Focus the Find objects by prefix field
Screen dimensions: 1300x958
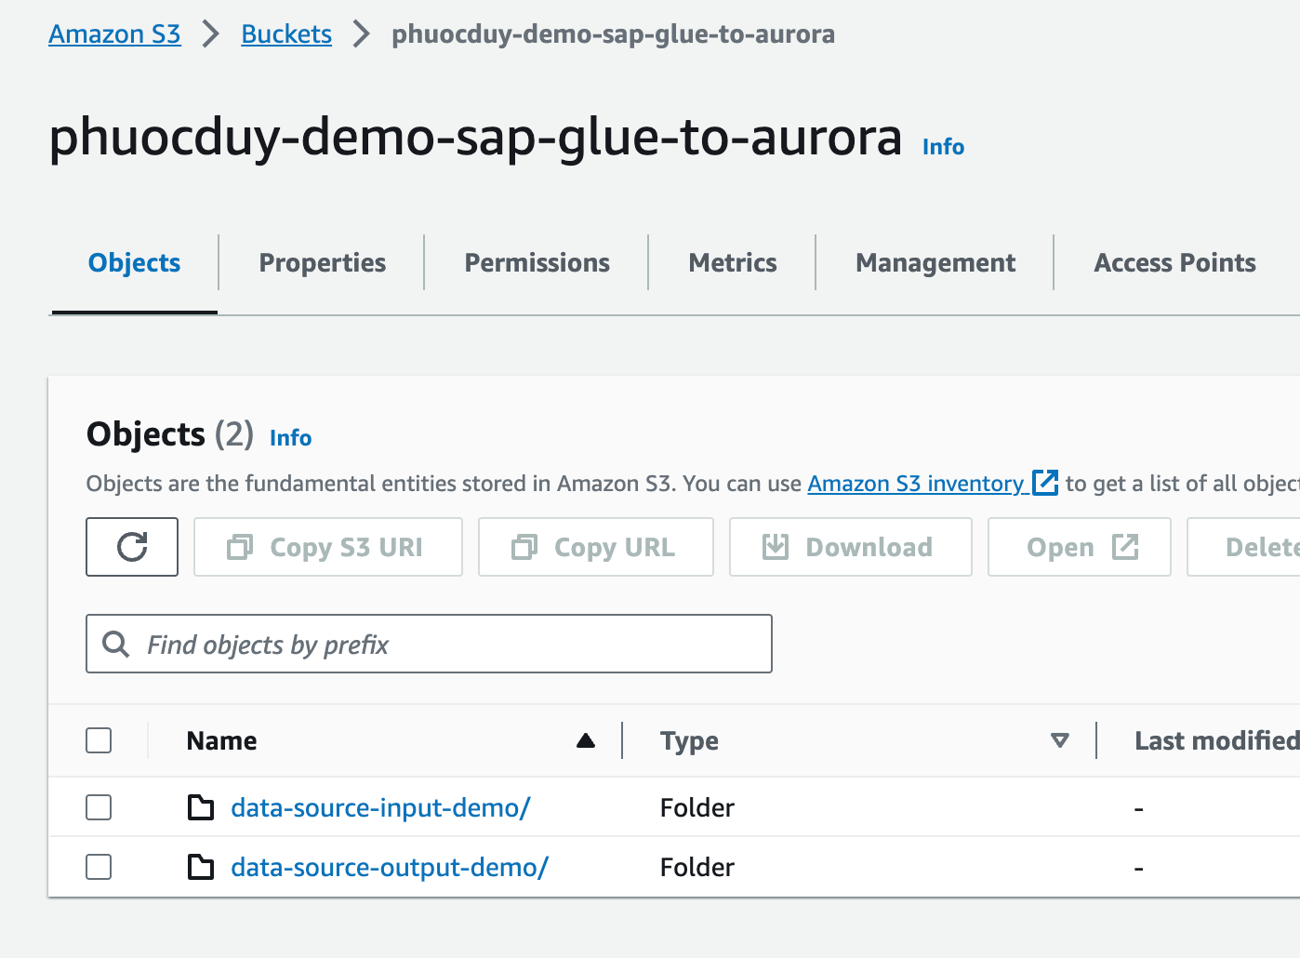coord(429,644)
